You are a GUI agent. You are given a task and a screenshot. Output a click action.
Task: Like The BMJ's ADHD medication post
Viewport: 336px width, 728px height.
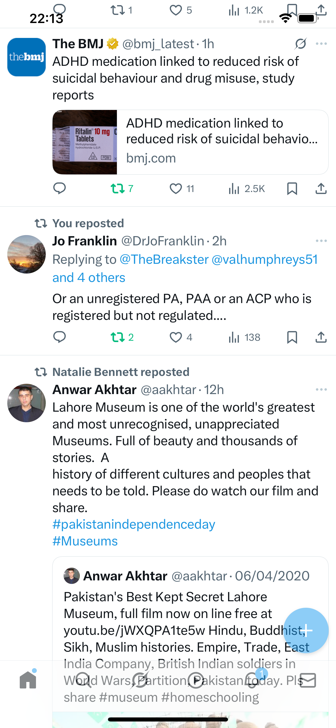coord(176,188)
